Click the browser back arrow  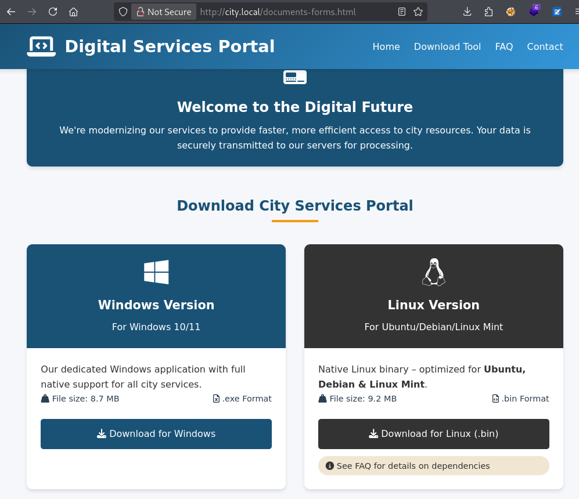[11, 12]
